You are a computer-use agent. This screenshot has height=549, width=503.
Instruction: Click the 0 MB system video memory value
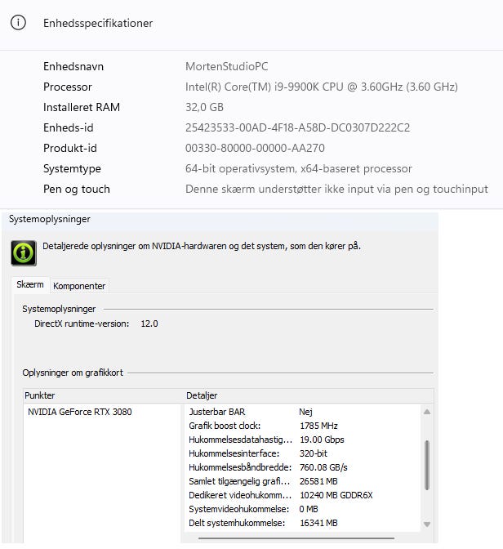tap(309, 509)
